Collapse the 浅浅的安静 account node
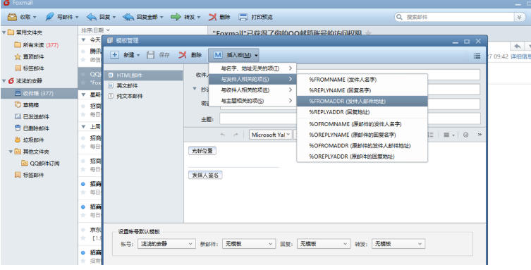Screen dimensions: 531x270 pos(4,81)
